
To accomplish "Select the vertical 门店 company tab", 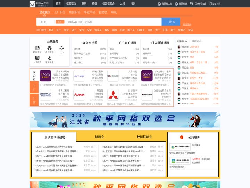I will click(34, 100).
